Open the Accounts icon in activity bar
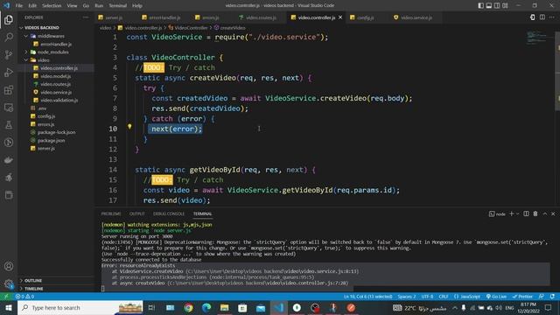Image resolution: width=560 pixels, height=315 pixels. pos(9,266)
